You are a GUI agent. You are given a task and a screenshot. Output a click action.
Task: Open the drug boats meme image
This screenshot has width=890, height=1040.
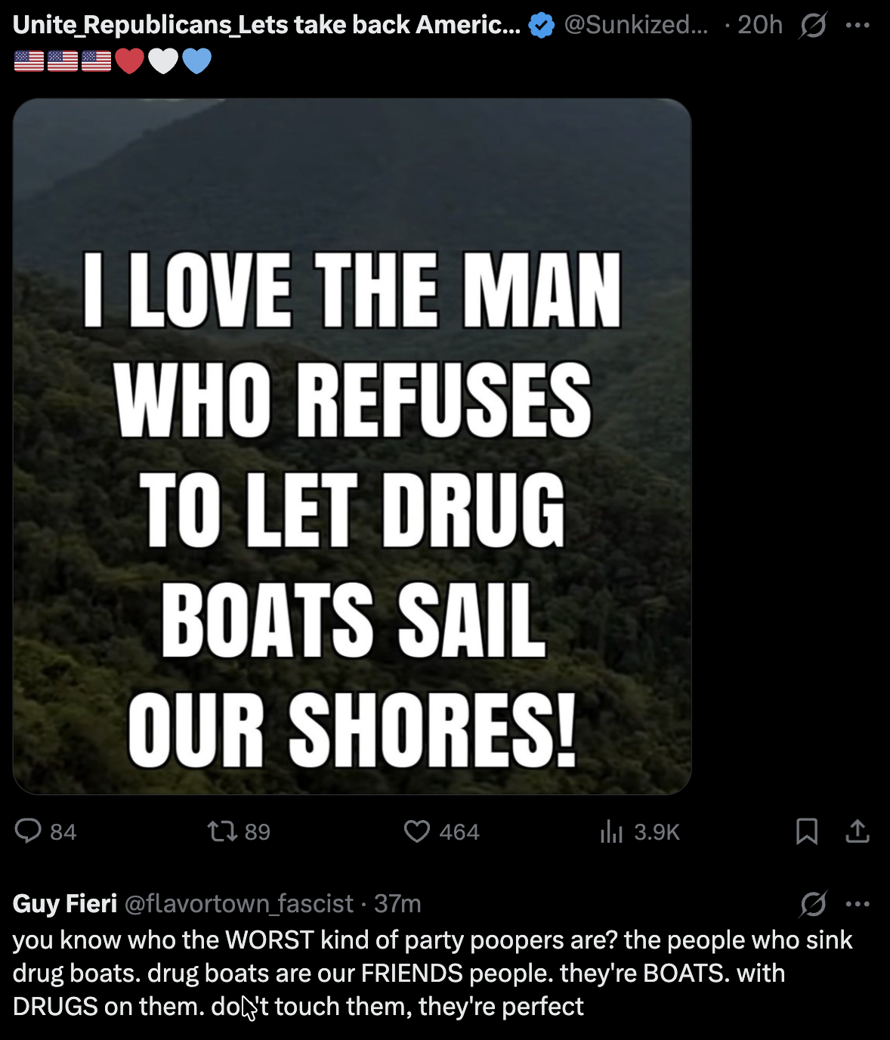[352, 446]
